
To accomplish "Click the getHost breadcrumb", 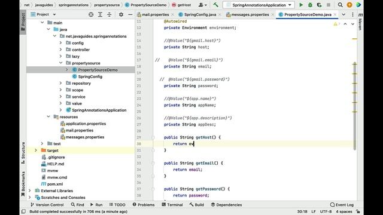I will coord(181,5).
